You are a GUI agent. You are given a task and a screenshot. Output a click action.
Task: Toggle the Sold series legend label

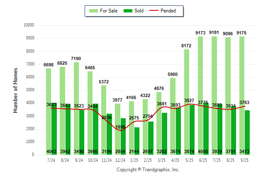point(139,11)
